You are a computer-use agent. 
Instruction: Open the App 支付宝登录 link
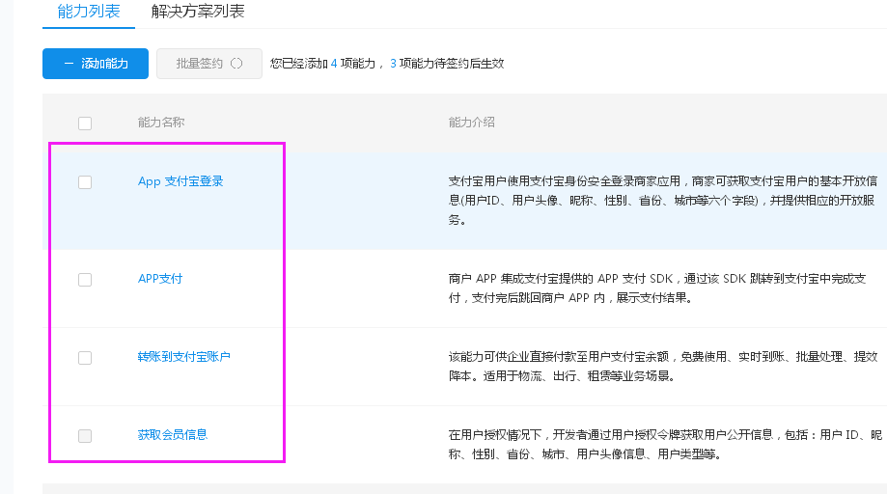tap(180, 181)
